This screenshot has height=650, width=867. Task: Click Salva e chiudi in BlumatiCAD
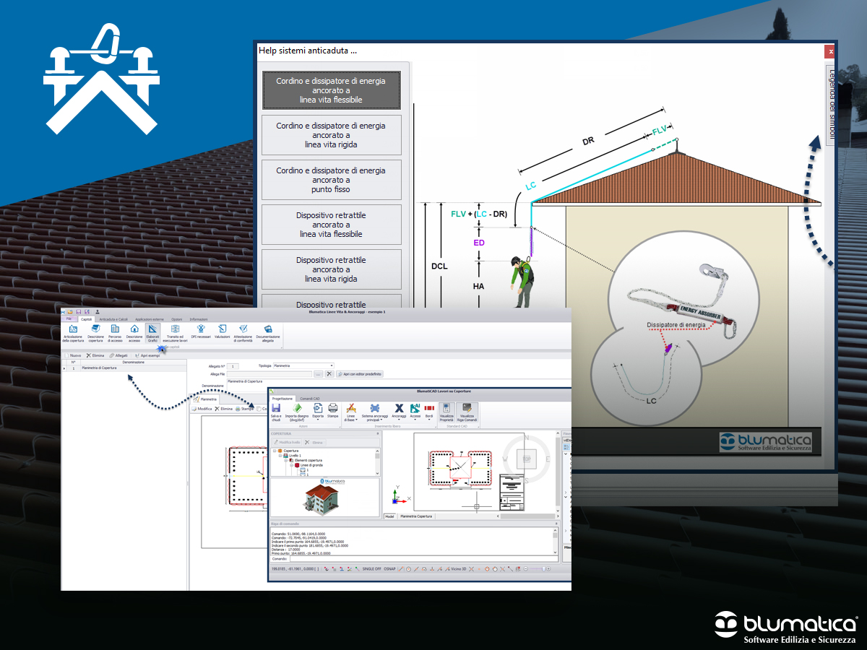(x=276, y=412)
